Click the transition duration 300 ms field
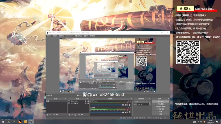 (x=143, y=104)
